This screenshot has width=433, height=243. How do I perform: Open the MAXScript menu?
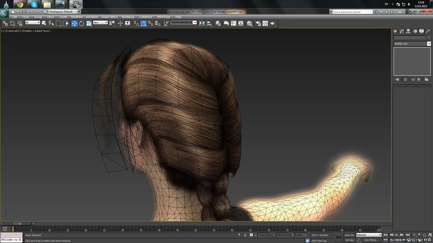[163, 17]
